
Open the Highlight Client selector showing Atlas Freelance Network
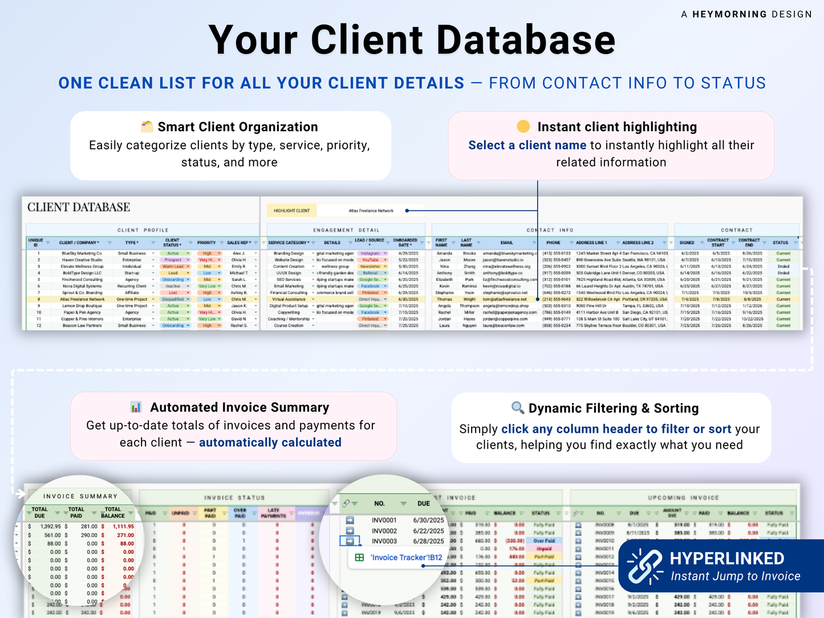pos(371,210)
